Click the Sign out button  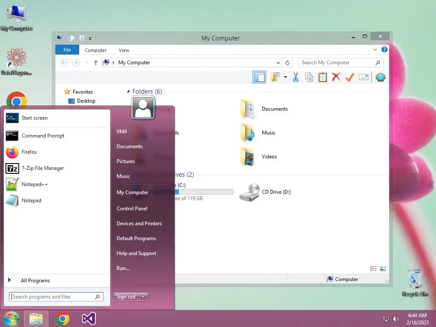(126, 297)
